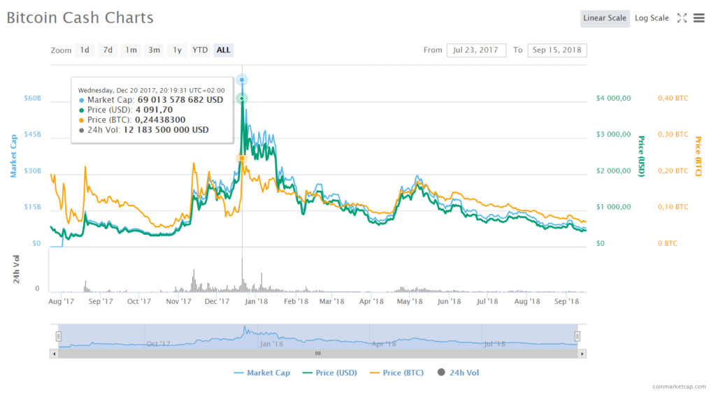716x397 pixels.
Task: Click the fullscreen expand icon
Action: (682, 18)
